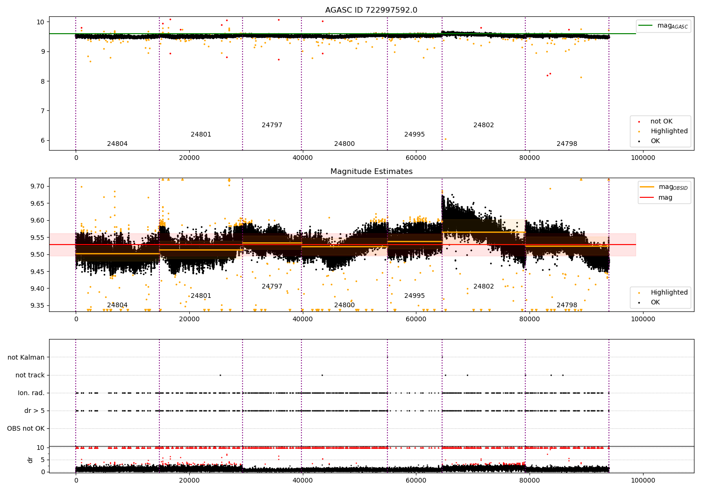Click y-axis tick 9.55 on middle plot

[37, 238]
